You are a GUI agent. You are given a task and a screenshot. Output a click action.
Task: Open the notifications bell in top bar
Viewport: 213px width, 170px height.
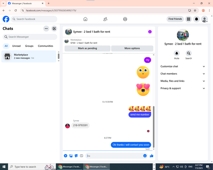tap(196, 19)
